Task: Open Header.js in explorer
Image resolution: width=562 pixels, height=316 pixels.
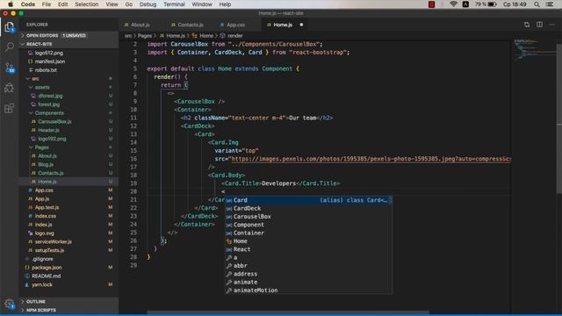Action: coord(49,130)
